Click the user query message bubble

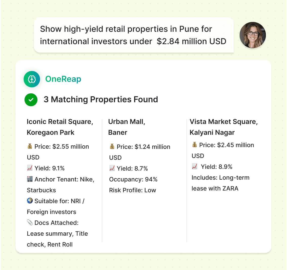133,35
